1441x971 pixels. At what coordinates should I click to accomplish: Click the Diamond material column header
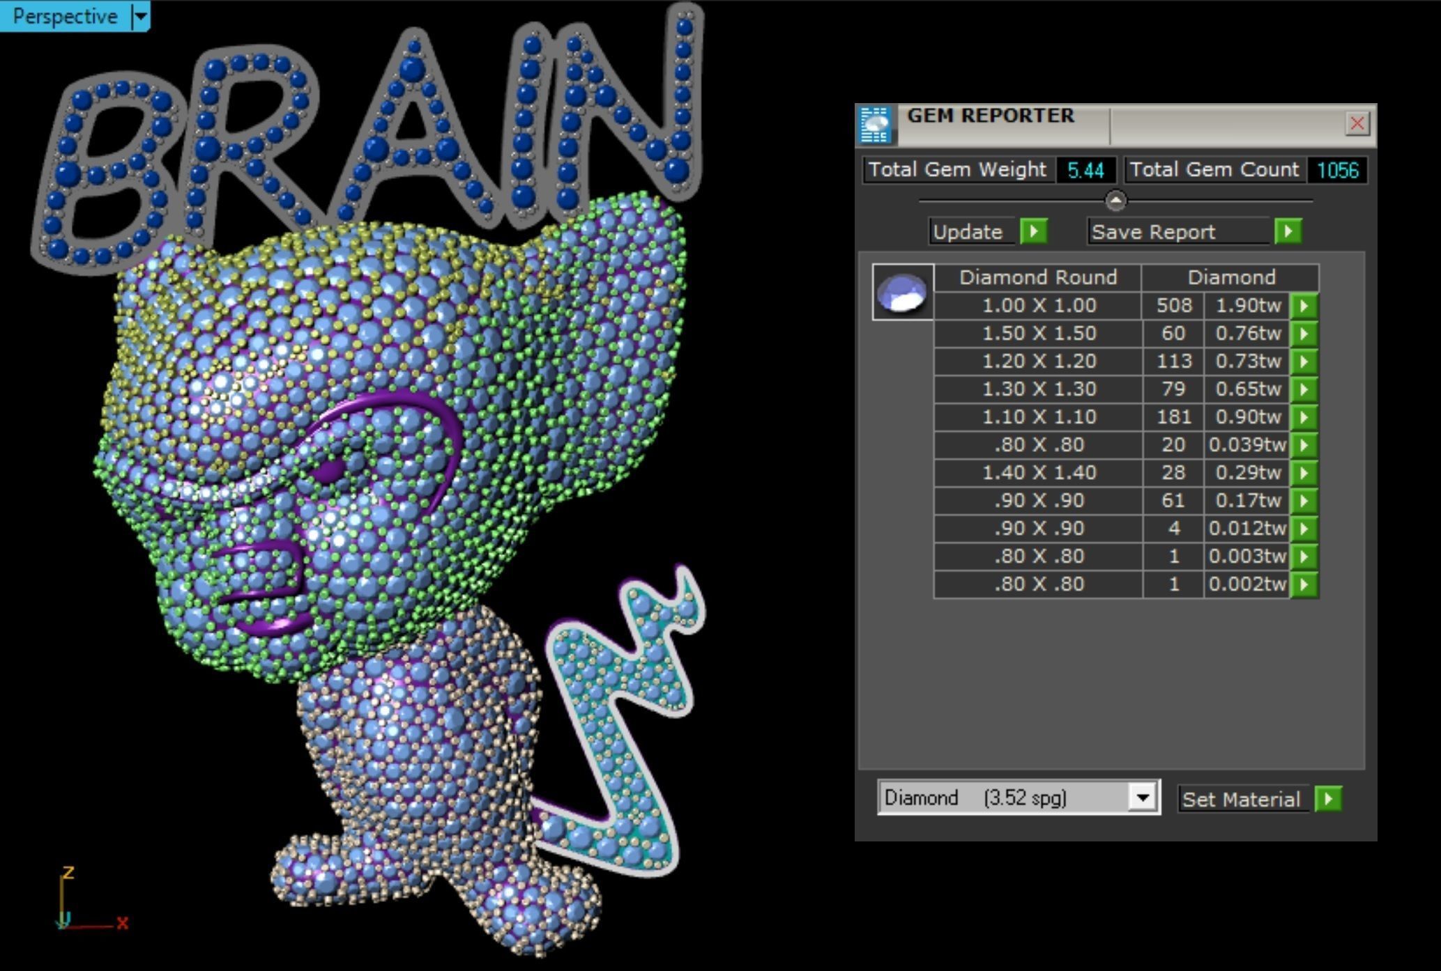[x=1231, y=277]
